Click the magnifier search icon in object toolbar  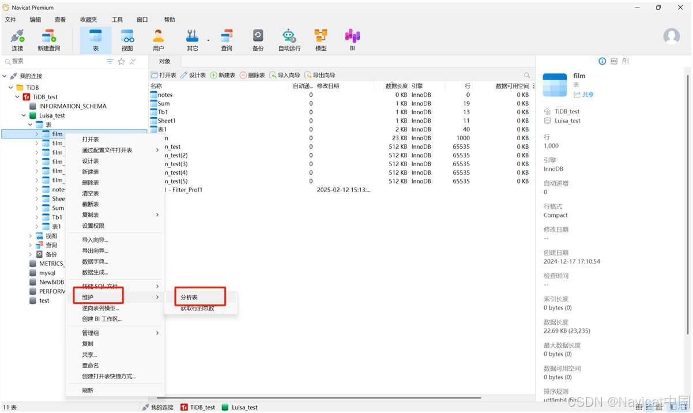pos(527,76)
